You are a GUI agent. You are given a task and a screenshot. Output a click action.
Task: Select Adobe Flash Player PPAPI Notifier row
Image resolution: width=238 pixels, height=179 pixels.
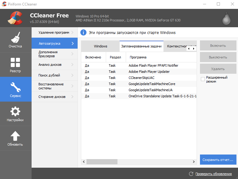(139, 65)
